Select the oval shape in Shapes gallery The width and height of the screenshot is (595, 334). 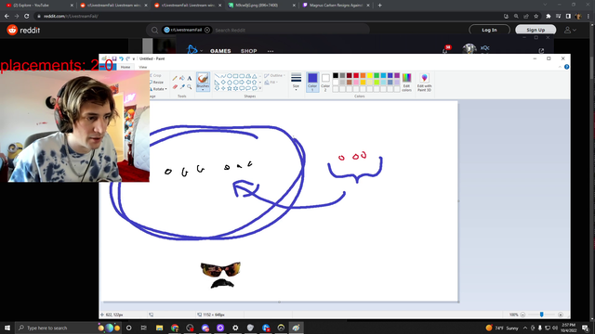click(230, 76)
